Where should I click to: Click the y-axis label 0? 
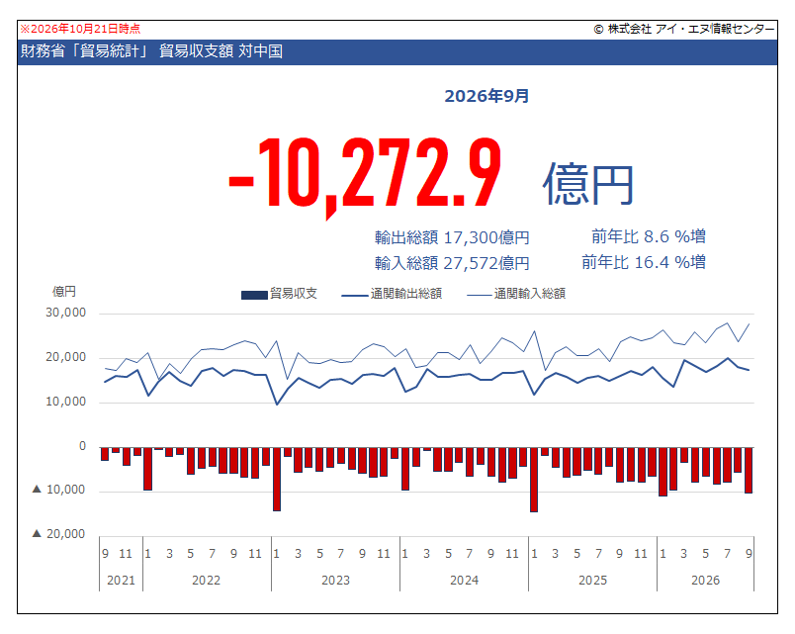tap(83, 446)
